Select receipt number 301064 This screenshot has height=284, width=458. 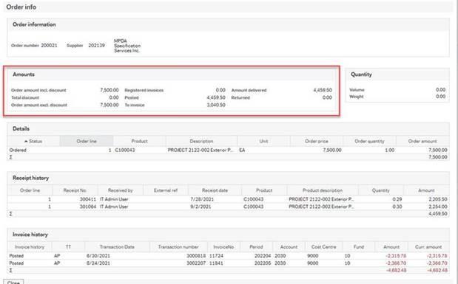[88, 207]
